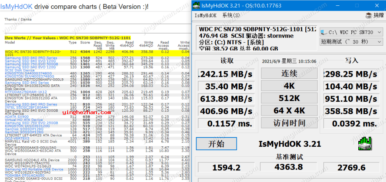Screen dimensions: 386x182
Task: Choose the 512K test button
Action: [289, 98]
